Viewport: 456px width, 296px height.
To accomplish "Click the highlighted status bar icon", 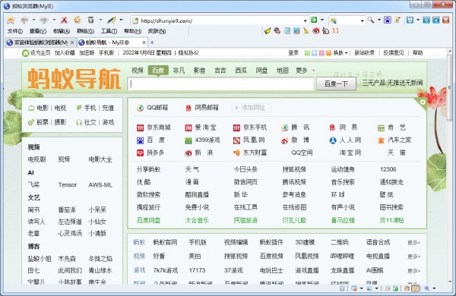I will [x=416, y=288].
